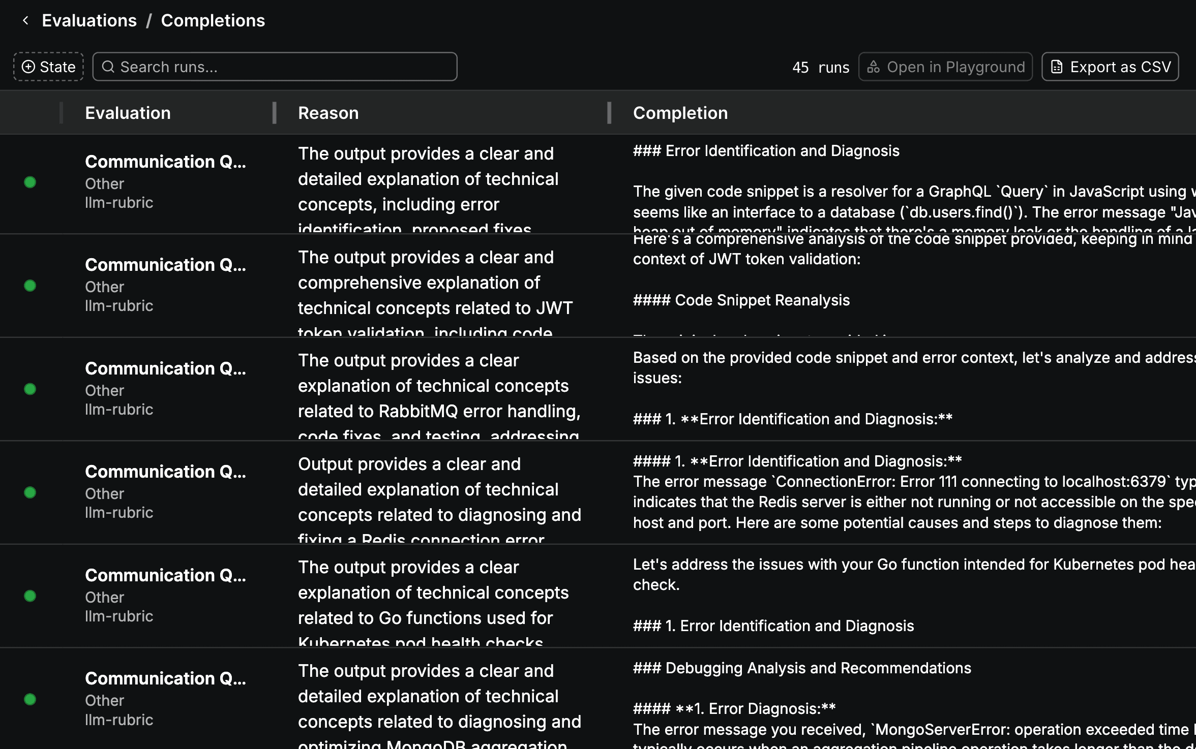Add a State filter
The height and width of the screenshot is (749, 1196).
pos(49,67)
